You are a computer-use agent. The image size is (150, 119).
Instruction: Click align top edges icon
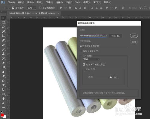pyautogui.click(x=61, y=8)
